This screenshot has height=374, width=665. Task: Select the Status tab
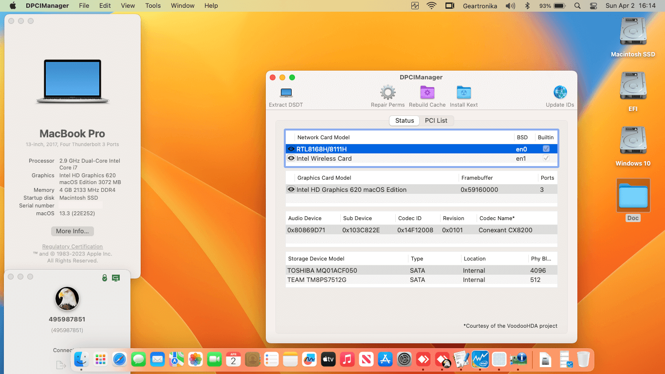pos(405,121)
